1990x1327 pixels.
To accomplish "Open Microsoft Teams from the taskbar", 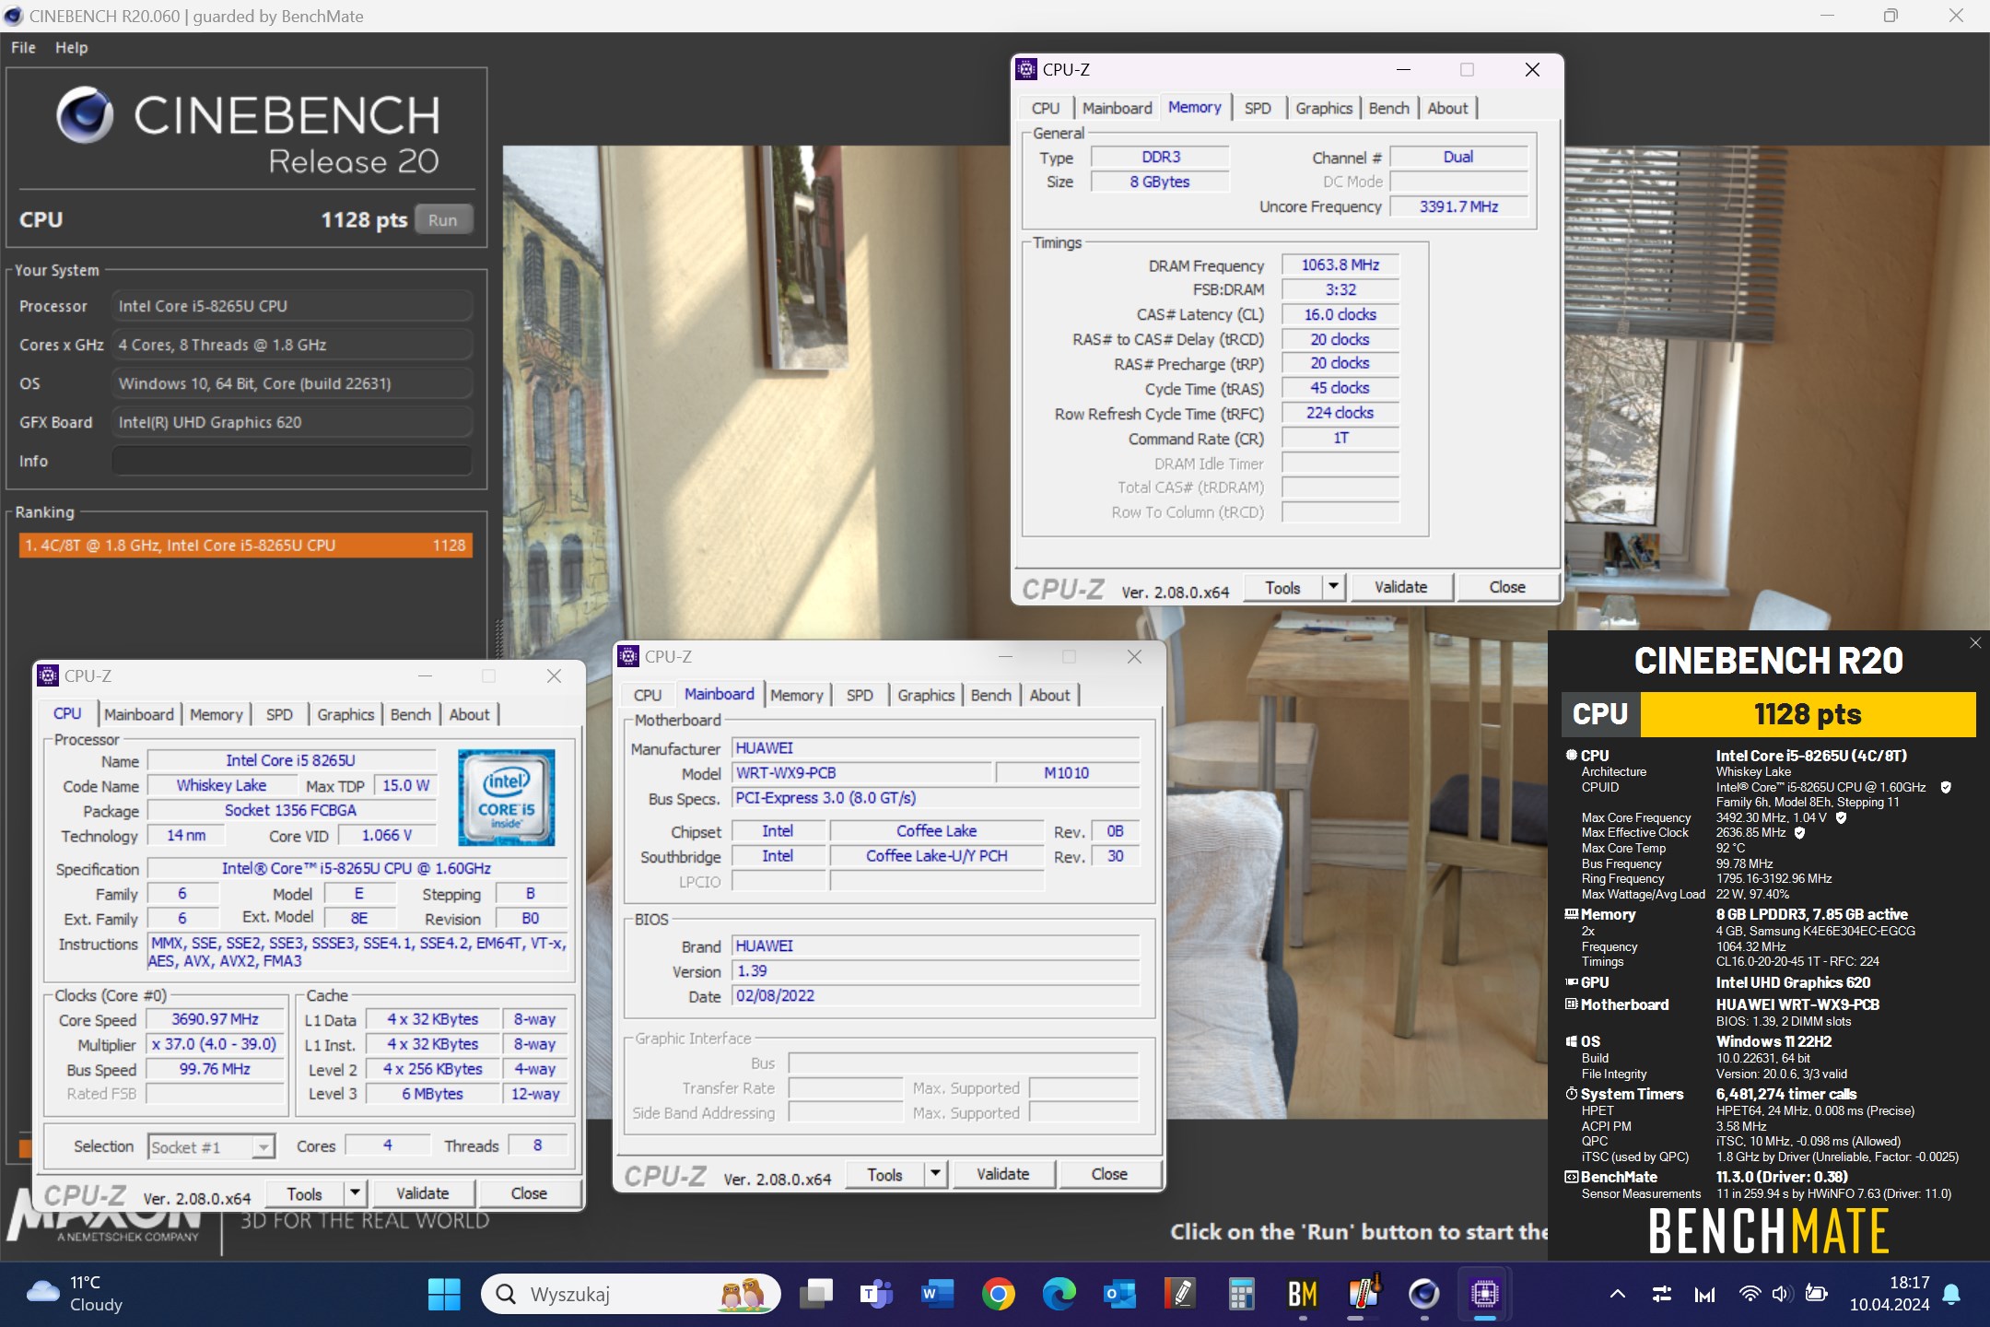I will tap(876, 1294).
